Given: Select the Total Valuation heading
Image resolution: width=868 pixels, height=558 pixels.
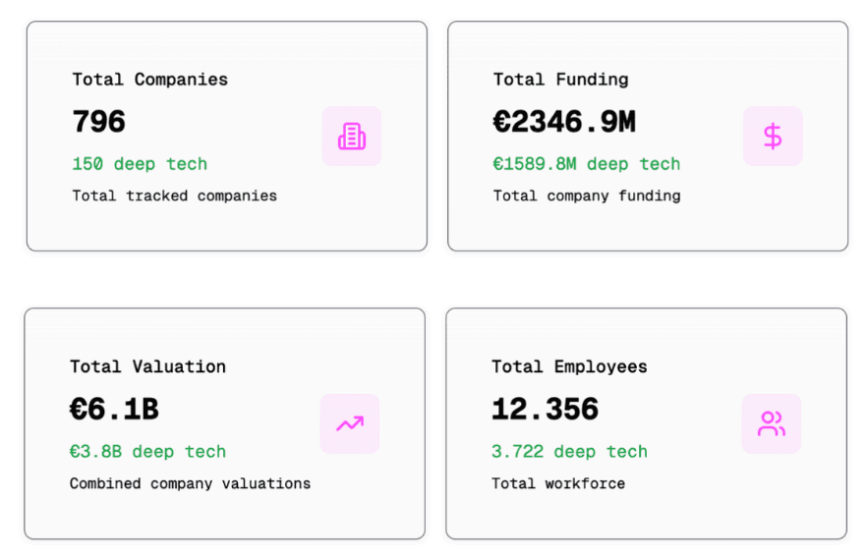Looking at the screenshot, I should [x=147, y=366].
